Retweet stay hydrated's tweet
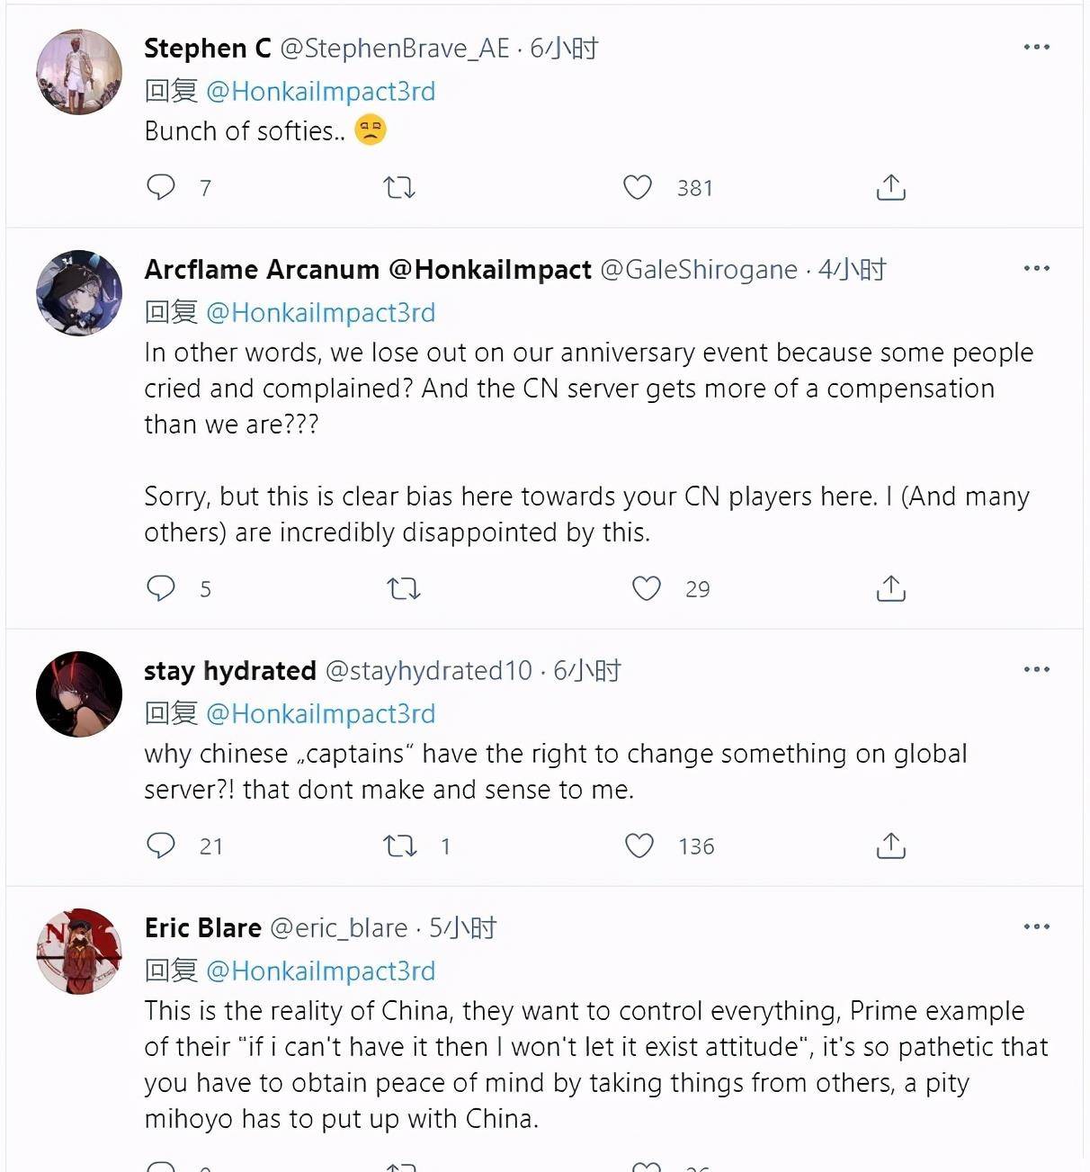The image size is (1090, 1172). pos(399,845)
